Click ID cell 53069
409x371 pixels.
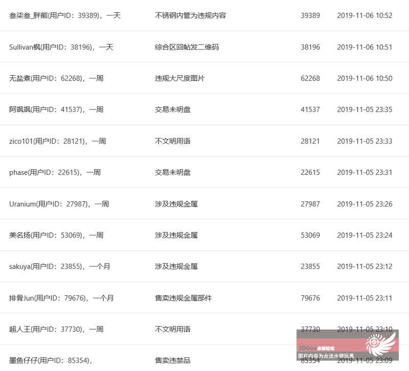(x=310, y=235)
